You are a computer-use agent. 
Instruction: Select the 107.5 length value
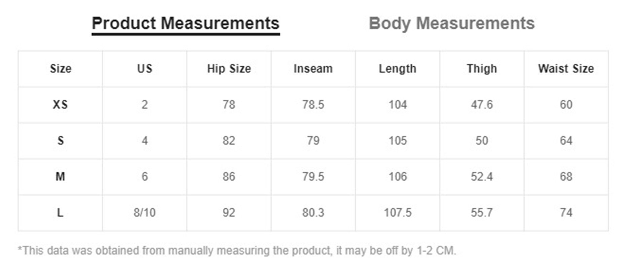(398, 213)
